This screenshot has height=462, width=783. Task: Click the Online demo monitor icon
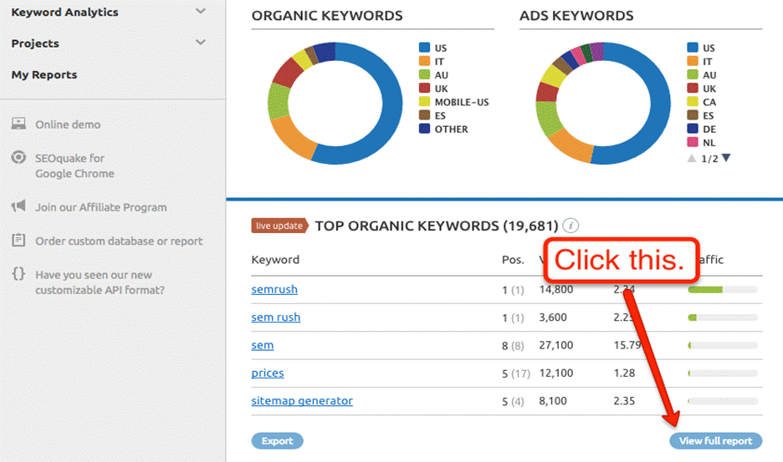point(18,124)
